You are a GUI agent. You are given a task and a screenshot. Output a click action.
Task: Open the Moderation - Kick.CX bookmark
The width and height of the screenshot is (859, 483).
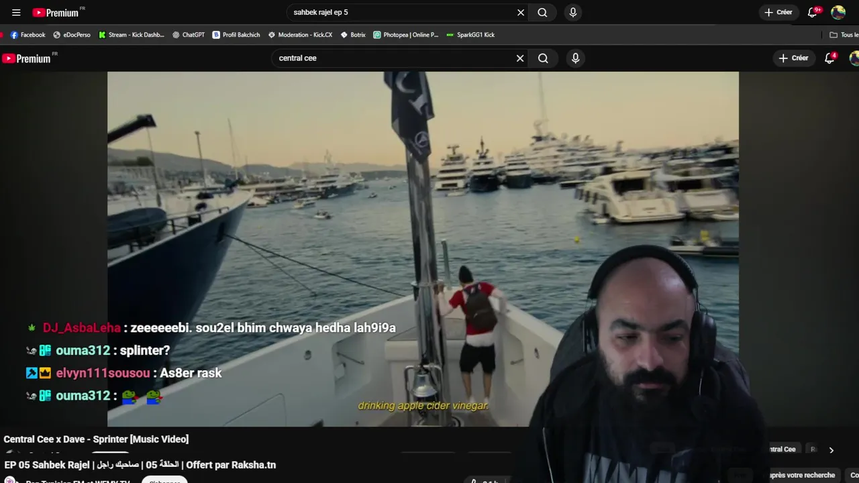[300, 35]
